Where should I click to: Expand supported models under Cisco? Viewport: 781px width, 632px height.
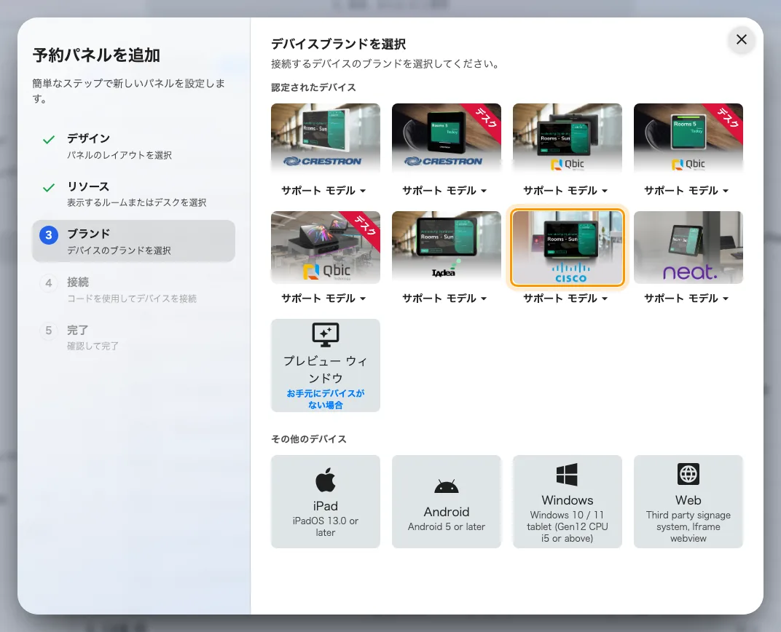pos(566,298)
